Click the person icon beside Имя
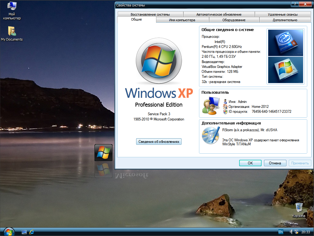 (x=225, y=101)
